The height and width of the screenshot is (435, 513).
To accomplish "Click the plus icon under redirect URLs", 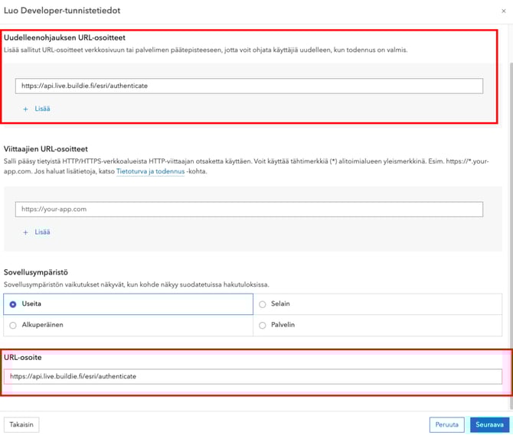I will pyautogui.click(x=25, y=109).
